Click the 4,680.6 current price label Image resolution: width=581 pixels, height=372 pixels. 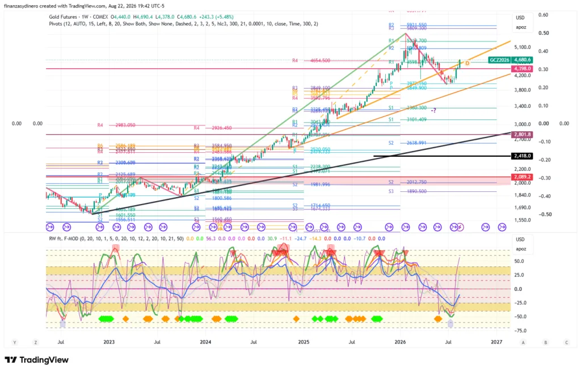(x=522, y=60)
